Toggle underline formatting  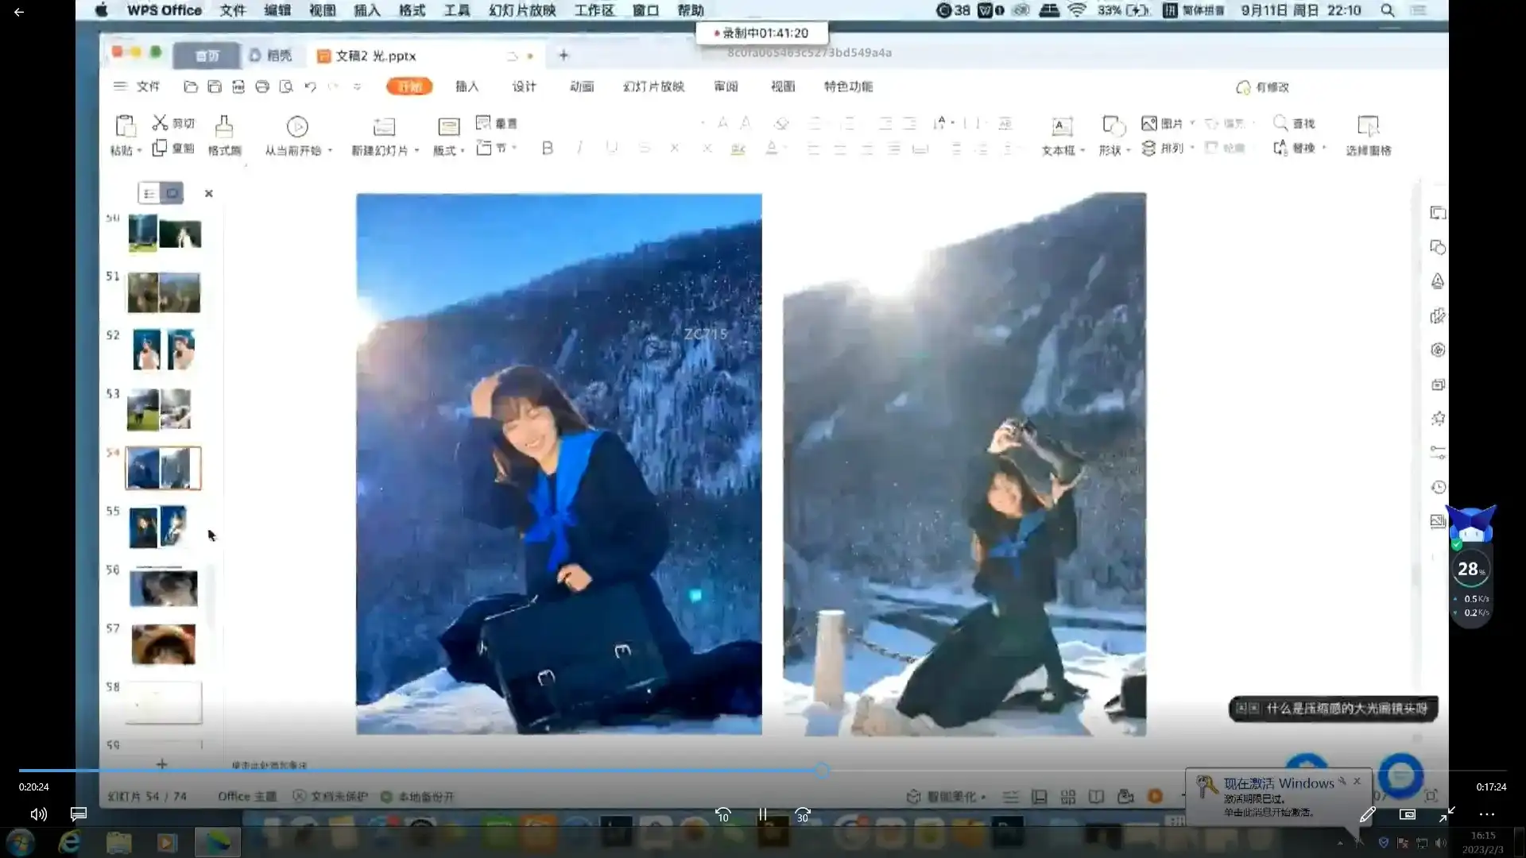pos(611,148)
